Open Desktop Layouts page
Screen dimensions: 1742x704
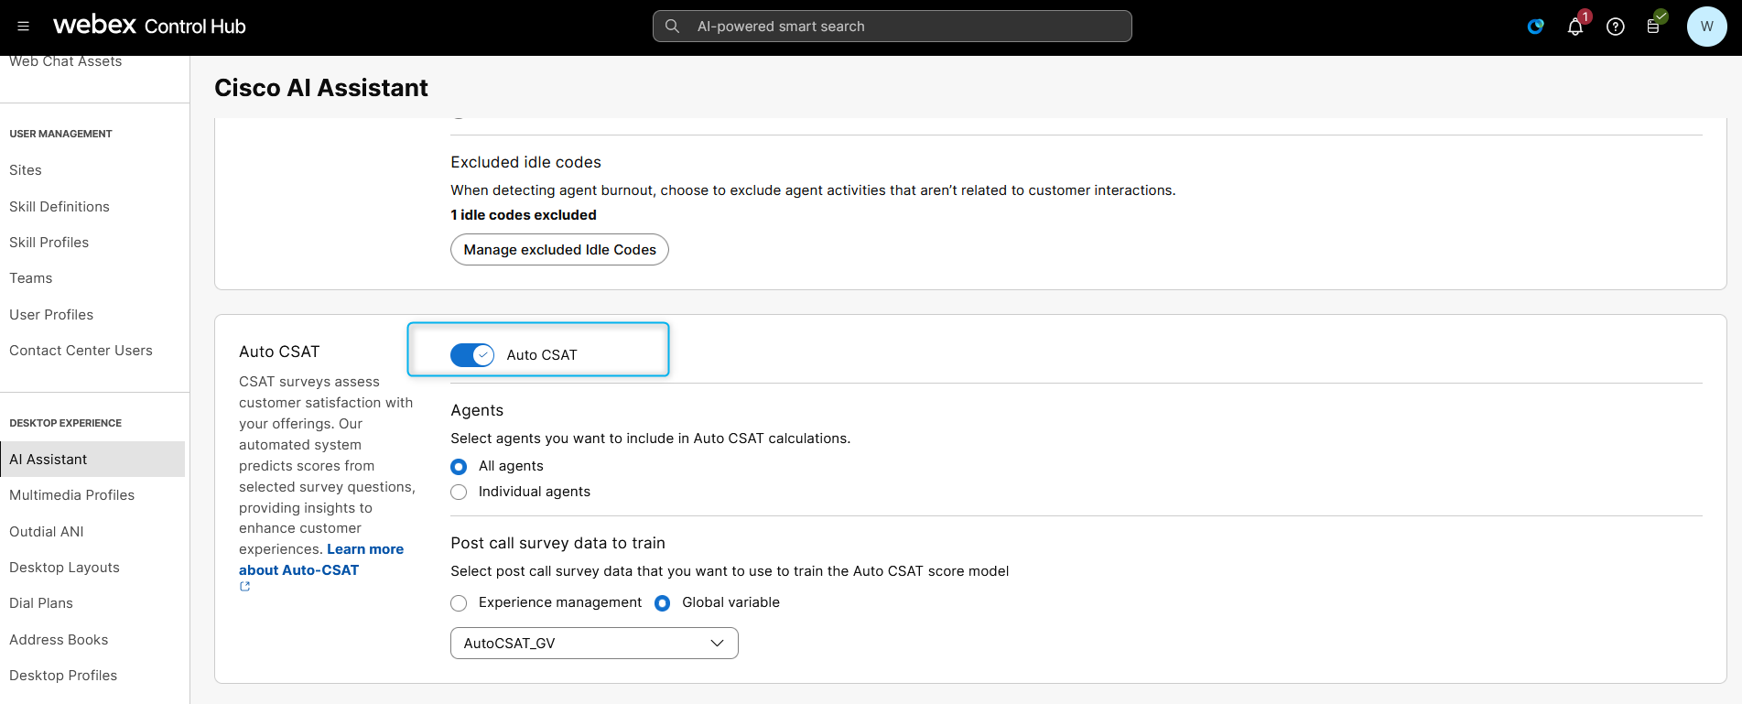click(x=64, y=568)
